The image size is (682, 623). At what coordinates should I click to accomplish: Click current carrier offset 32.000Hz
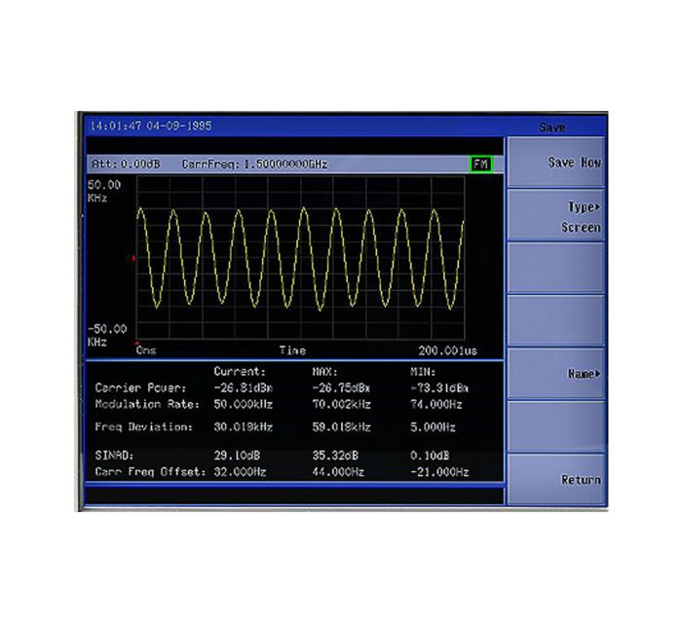pyautogui.click(x=240, y=472)
